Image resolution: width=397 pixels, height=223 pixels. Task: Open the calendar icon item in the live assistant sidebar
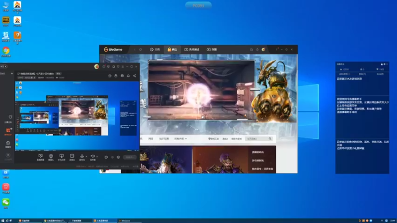pyautogui.click(x=8, y=144)
